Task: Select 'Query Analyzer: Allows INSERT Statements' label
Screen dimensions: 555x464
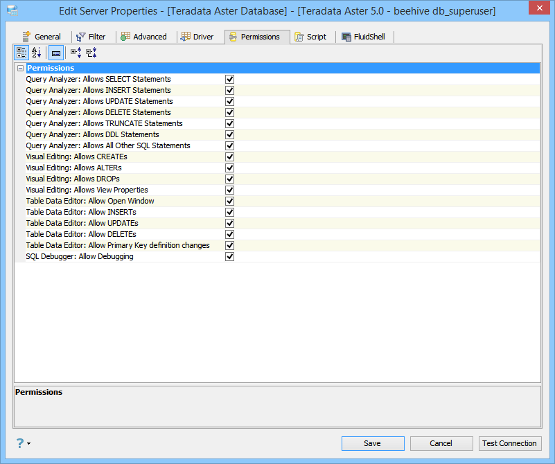Action: point(98,90)
